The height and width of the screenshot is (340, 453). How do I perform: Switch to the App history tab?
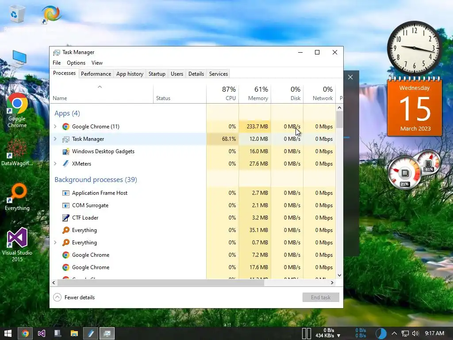click(x=130, y=74)
